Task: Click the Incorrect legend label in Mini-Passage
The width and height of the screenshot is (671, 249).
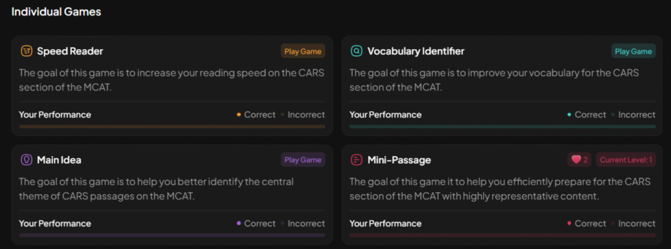Action: [637, 224]
